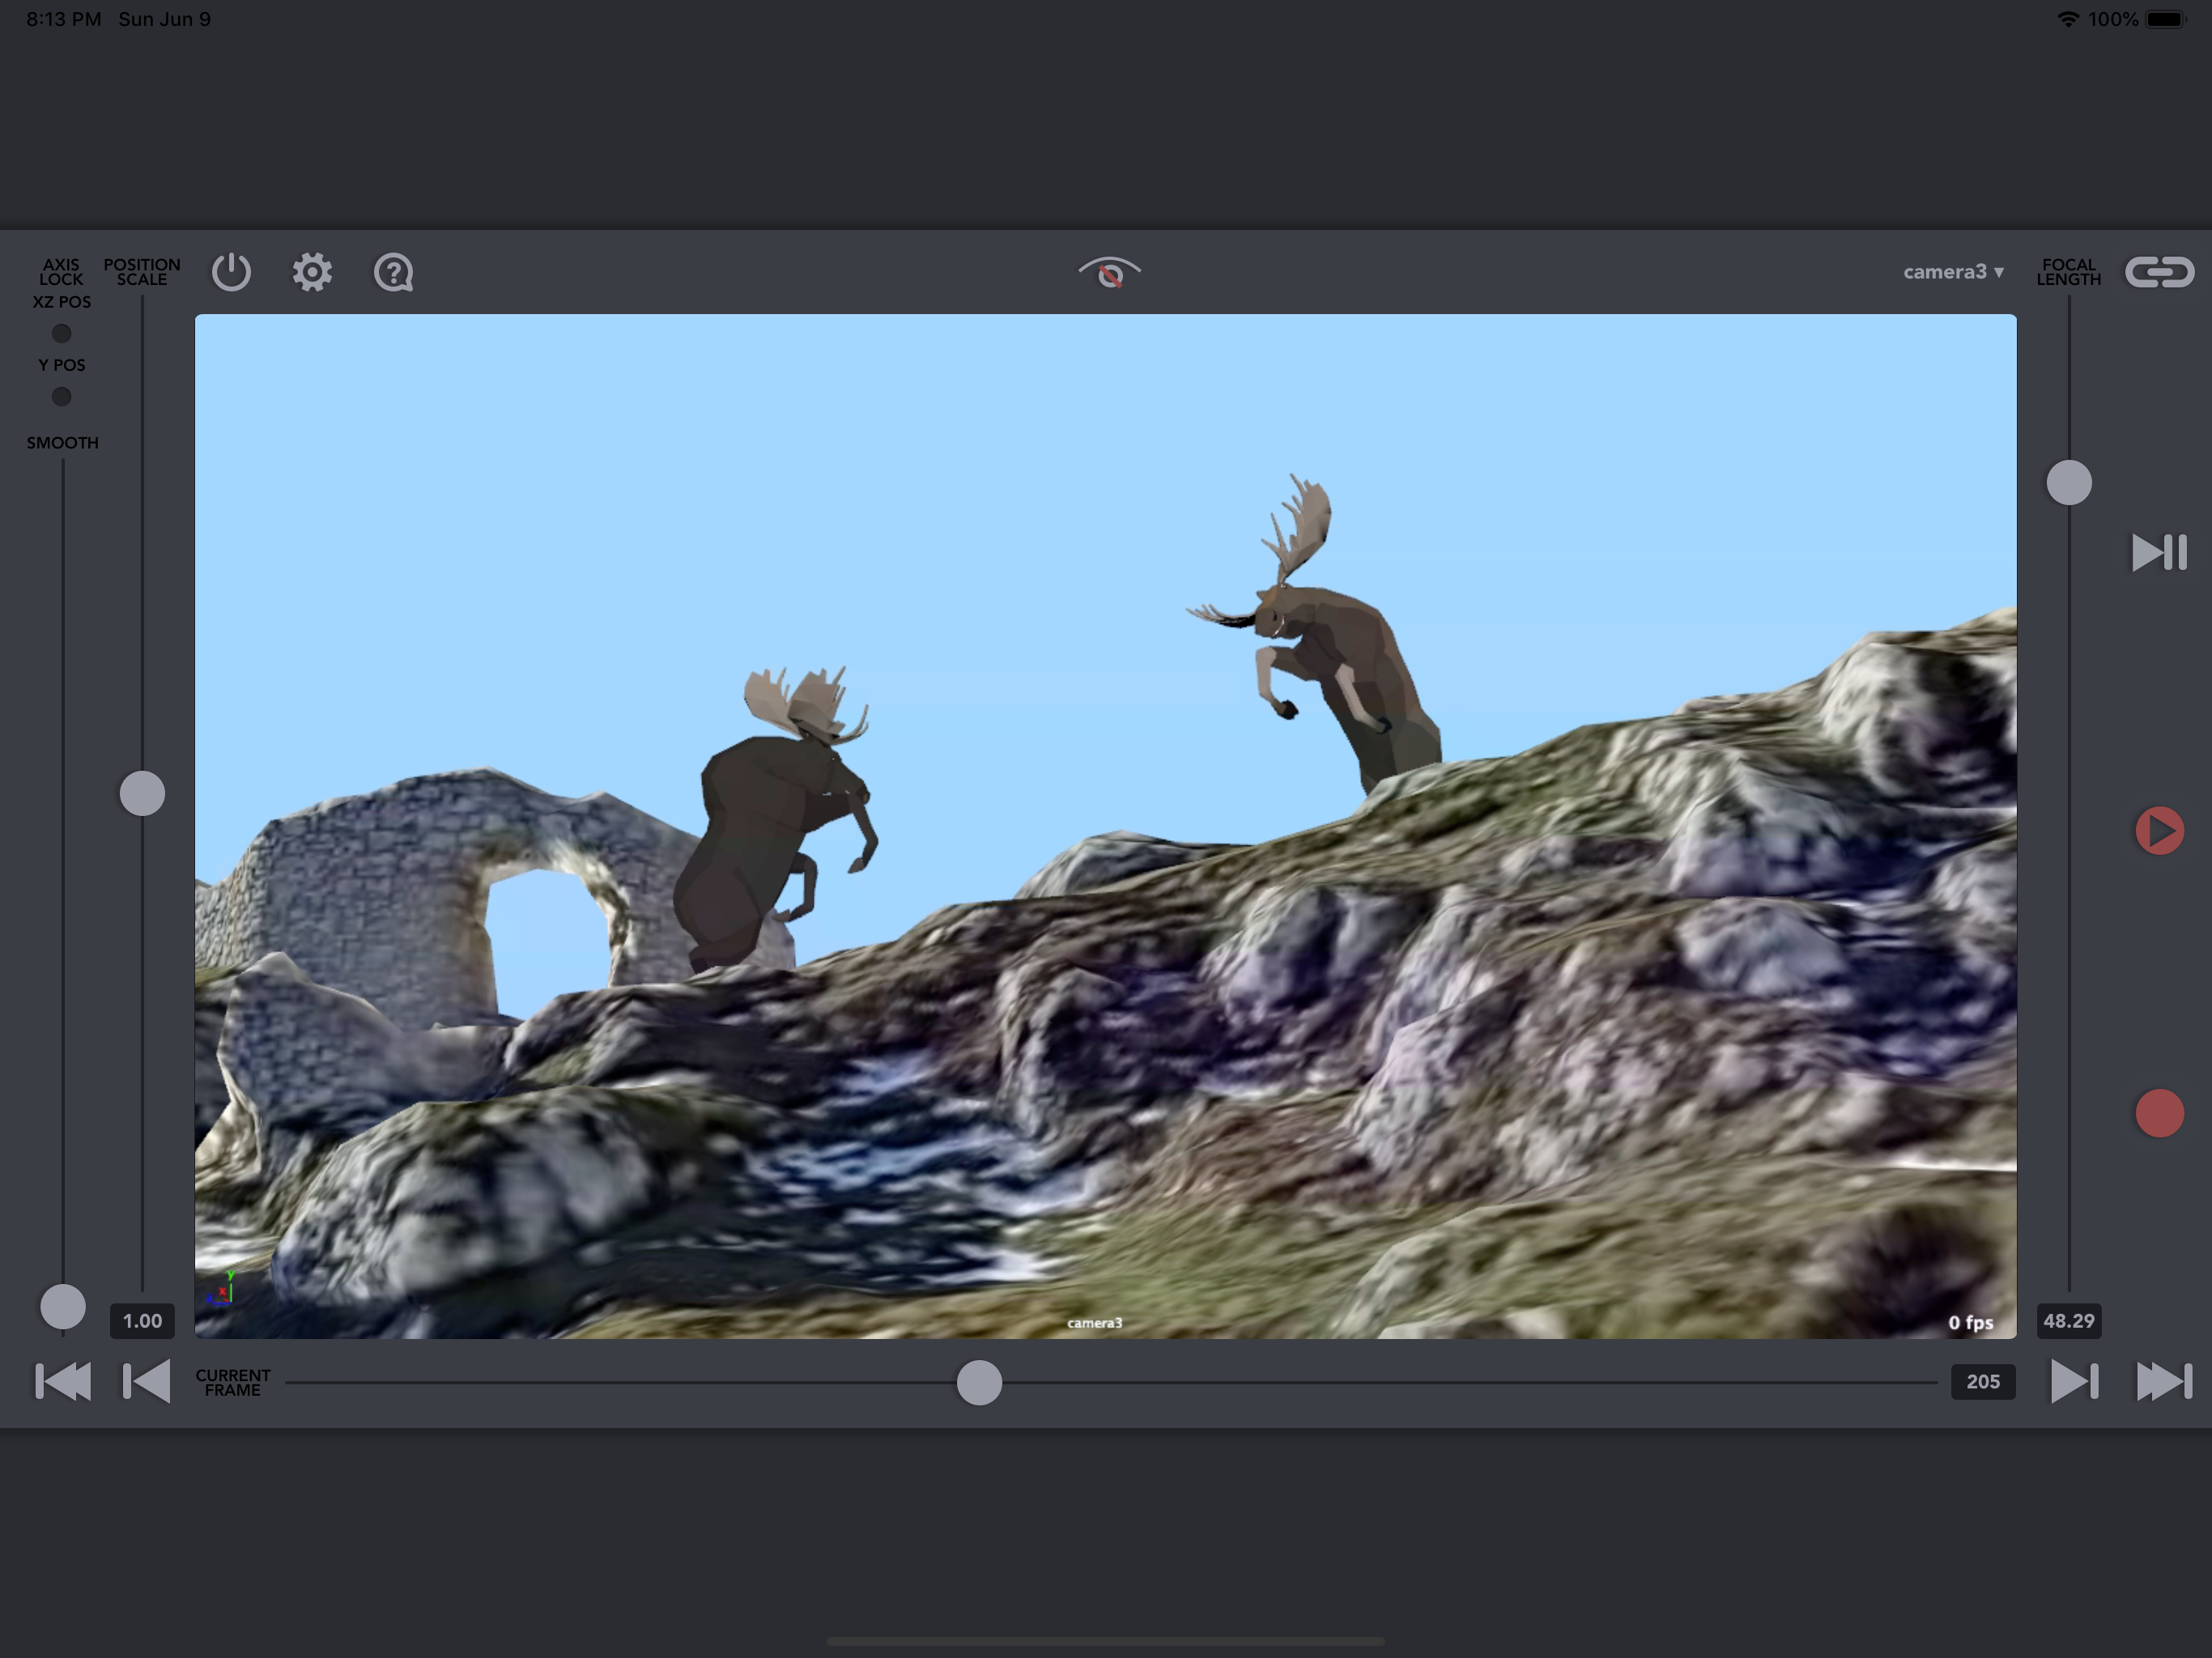Image resolution: width=2212 pixels, height=1658 pixels.
Task: Tap the power connection icon
Action: pos(231,272)
